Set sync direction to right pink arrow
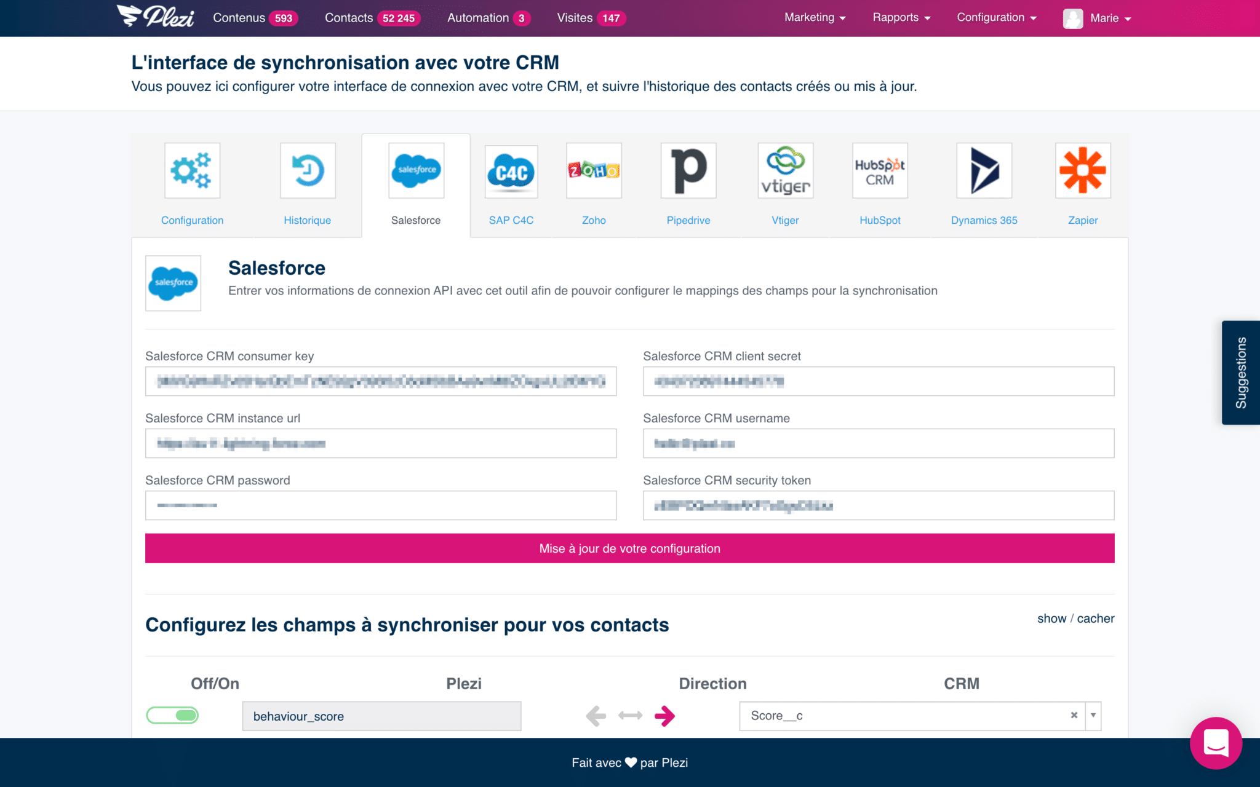 (x=664, y=716)
